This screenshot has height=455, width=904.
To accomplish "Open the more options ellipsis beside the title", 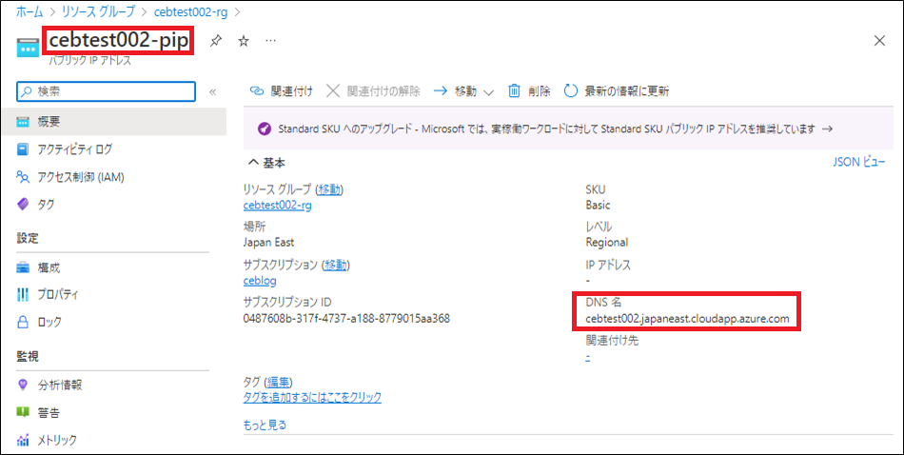I will click(x=270, y=41).
